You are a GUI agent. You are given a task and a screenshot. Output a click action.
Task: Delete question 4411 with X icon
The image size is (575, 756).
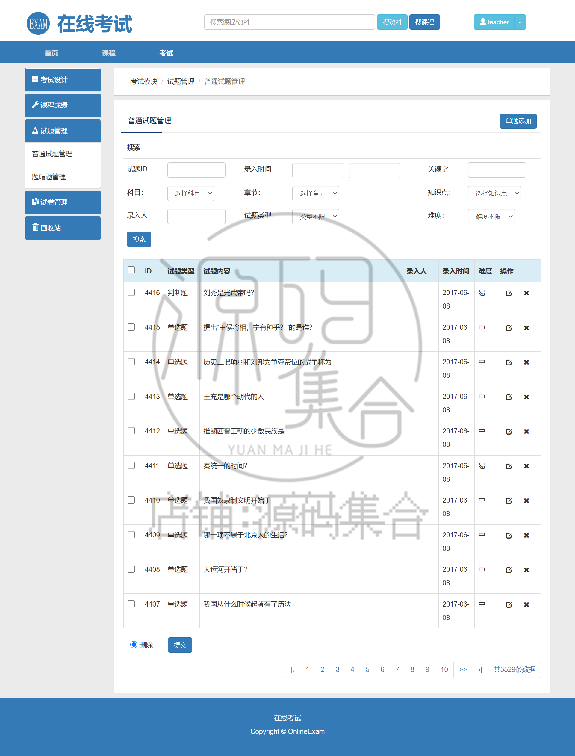tap(526, 466)
